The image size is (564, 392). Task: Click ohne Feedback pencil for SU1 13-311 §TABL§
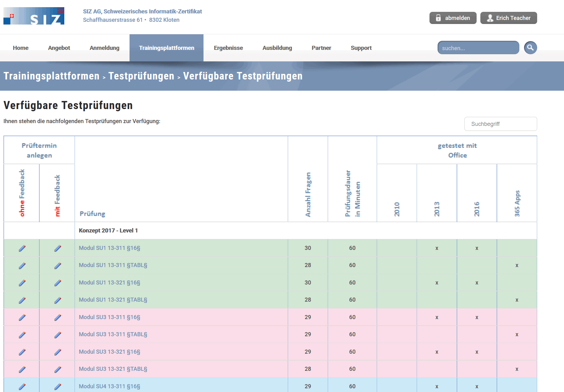(22, 265)
